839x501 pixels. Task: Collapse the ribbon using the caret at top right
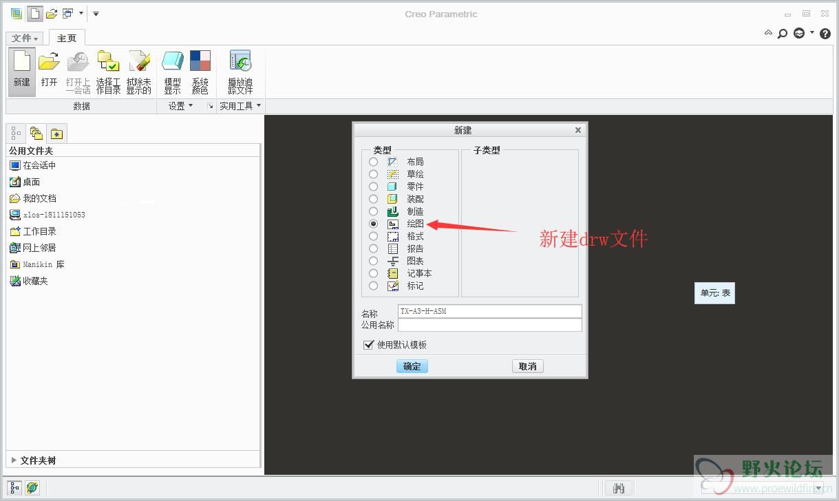pos(769,32)
